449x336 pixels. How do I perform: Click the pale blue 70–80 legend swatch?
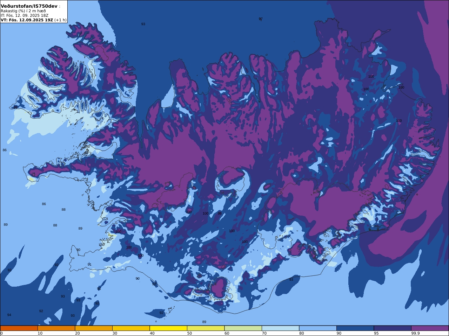[x=280, y=328]
